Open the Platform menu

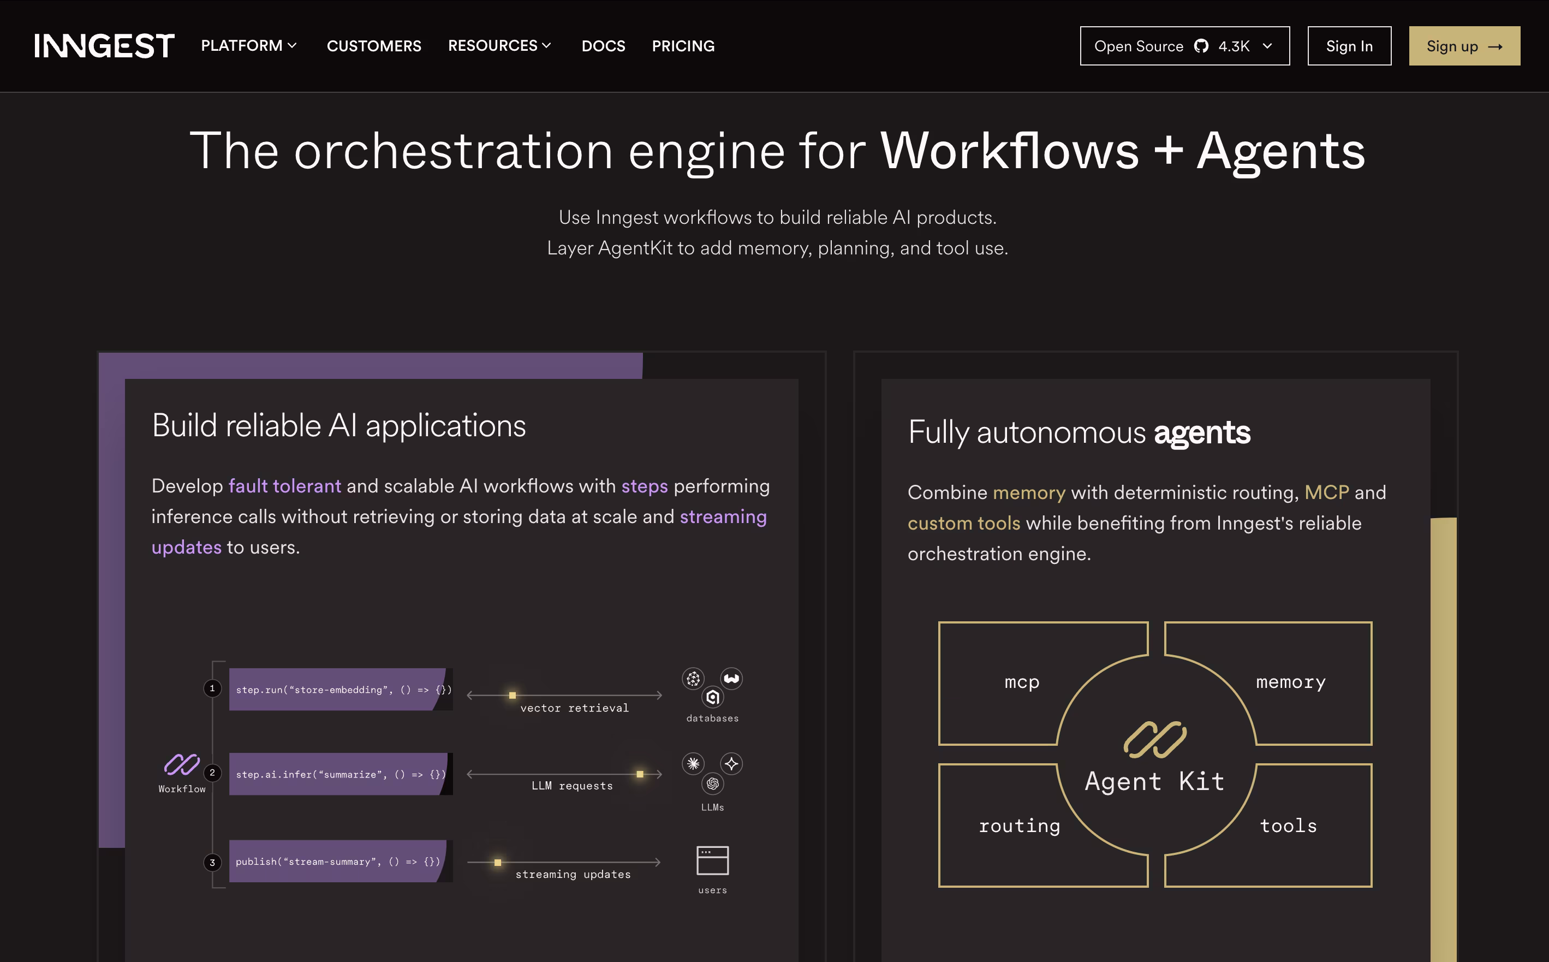(249, 46)
